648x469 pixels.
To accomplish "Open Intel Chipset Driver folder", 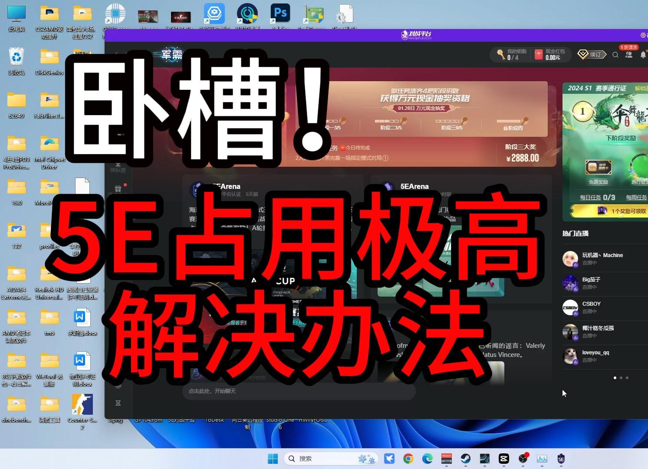I will point(49,152).
